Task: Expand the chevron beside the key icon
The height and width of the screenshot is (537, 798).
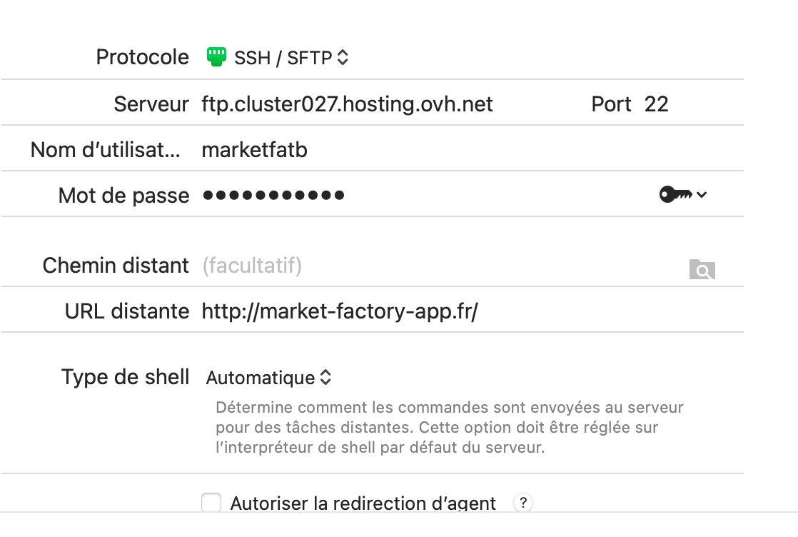Action: pos(702,194)
